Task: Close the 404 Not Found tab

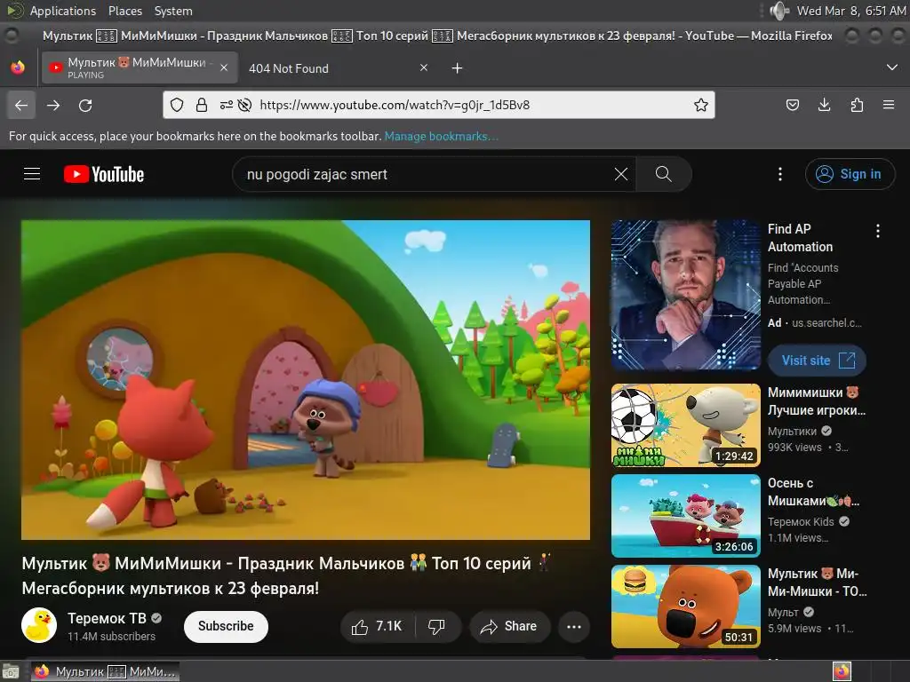Action: (424, 67)
